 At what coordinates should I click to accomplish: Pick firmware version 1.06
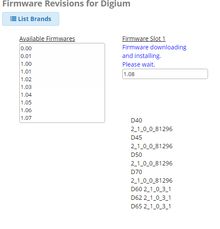(x=62, y=110)
